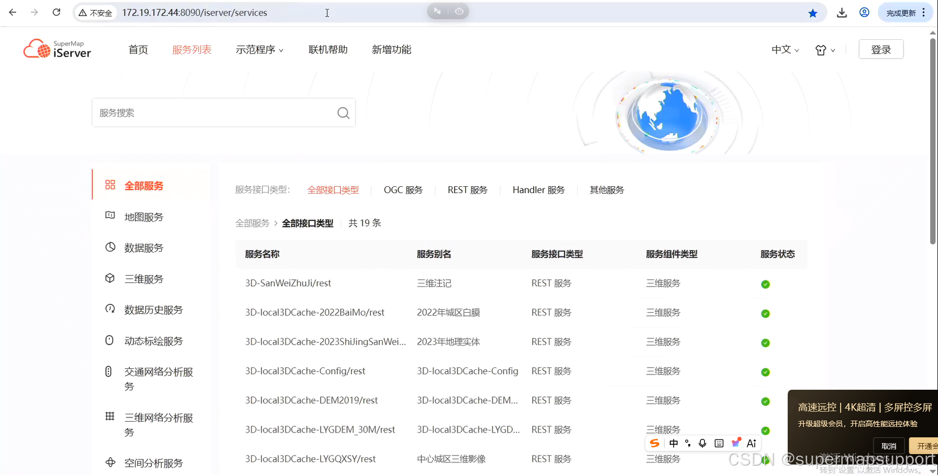Click the browser forward arrow
938x475 pixels.
[35, 12]
